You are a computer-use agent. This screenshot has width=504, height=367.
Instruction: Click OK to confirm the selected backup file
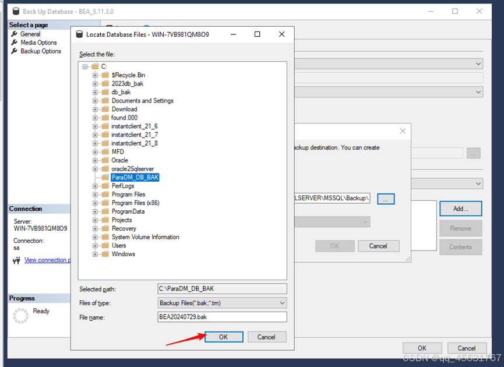tap(224, 337)
